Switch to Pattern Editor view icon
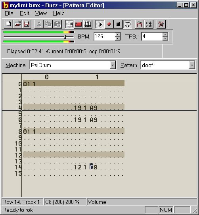The width and height of the screenshot is (199, 215). pyautogui.click(x=69, y=24)
